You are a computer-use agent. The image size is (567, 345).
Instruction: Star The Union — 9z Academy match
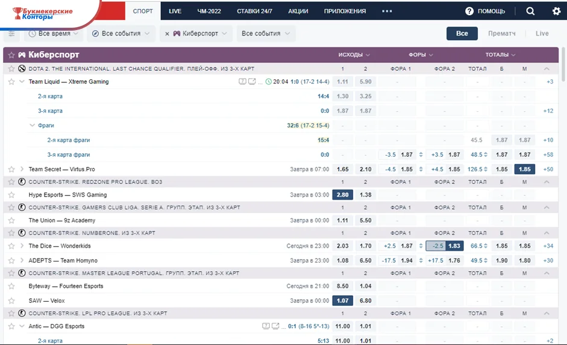pyautogui.click(x=11, y=221)
